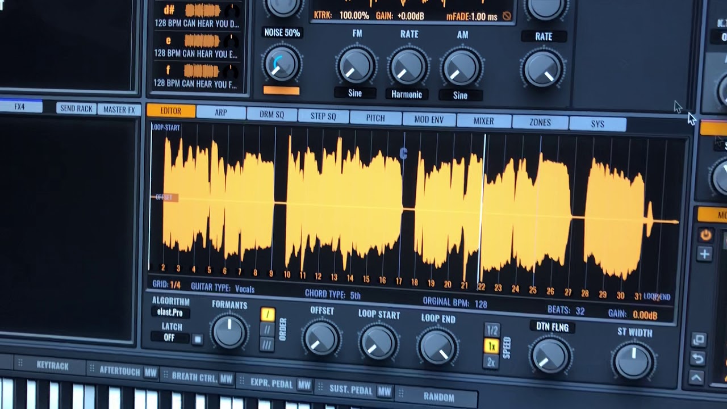The width and height of the screenshot is (727, 409).
Task: Click the FX4 button
Action: [20, 106]
